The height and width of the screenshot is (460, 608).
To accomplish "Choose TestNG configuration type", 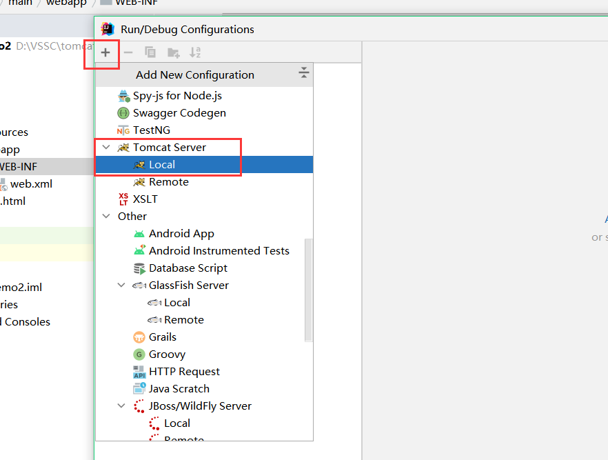I will (204, 130).
